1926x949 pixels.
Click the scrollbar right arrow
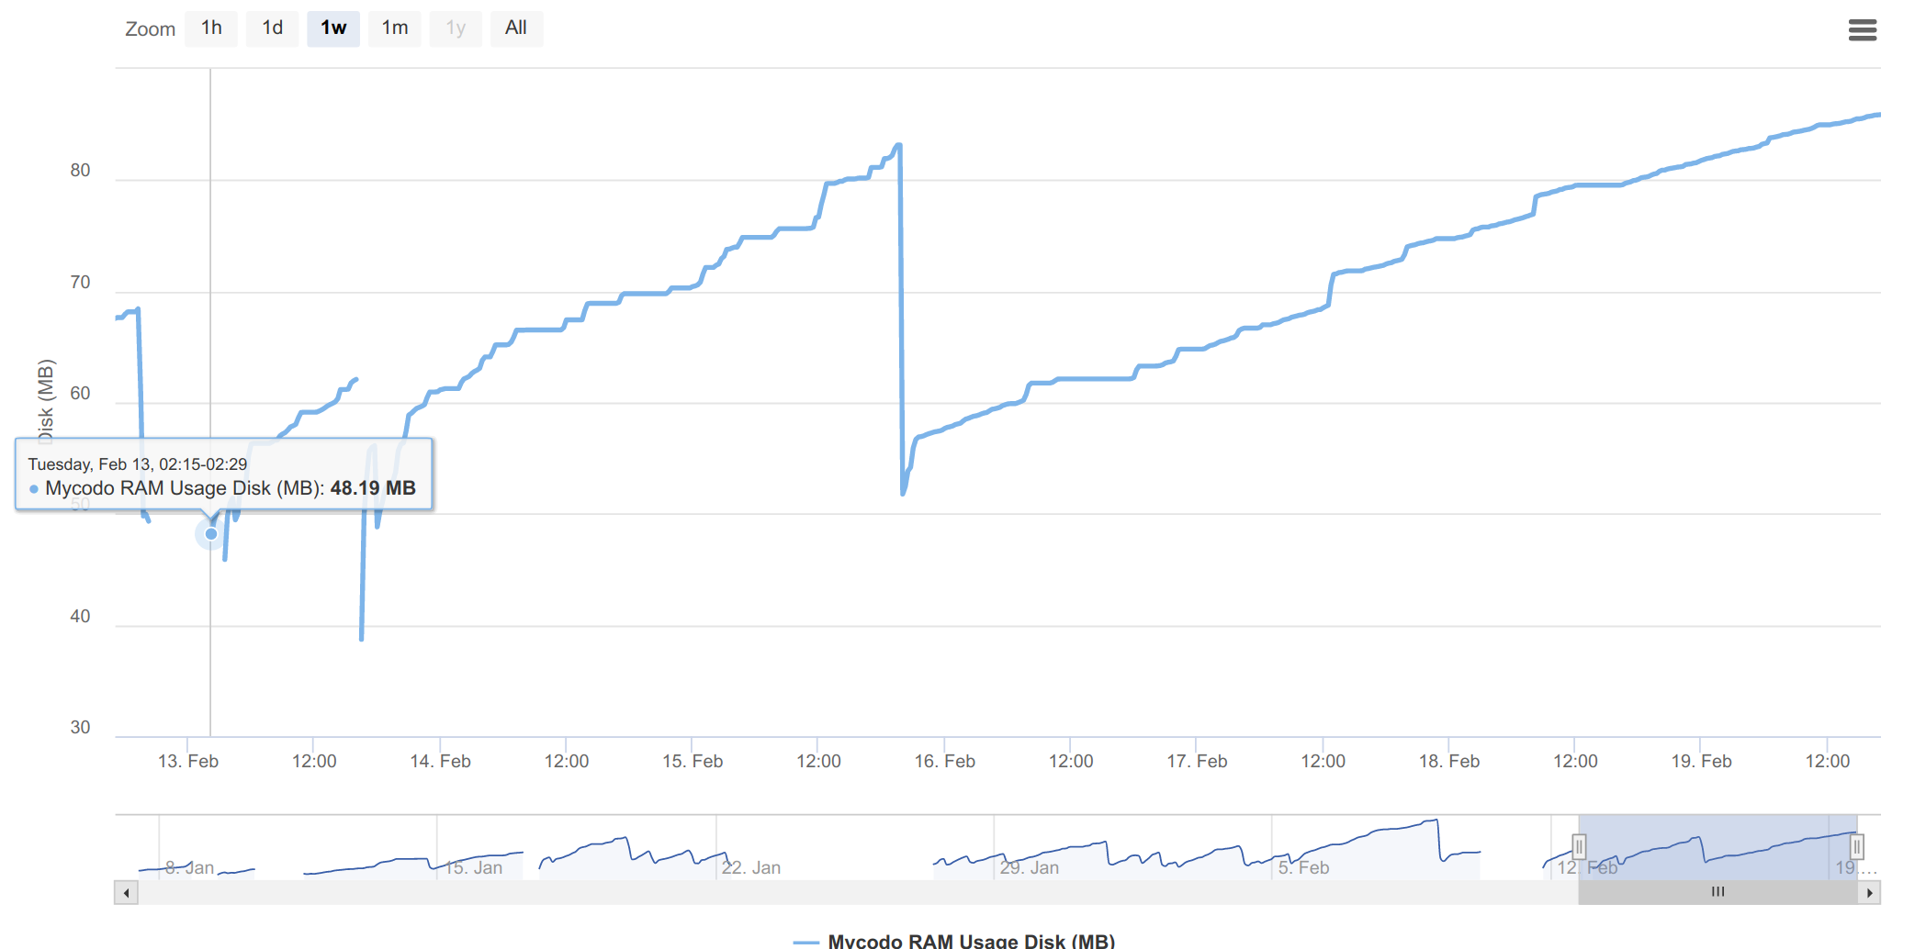[x=1869, y=892]
